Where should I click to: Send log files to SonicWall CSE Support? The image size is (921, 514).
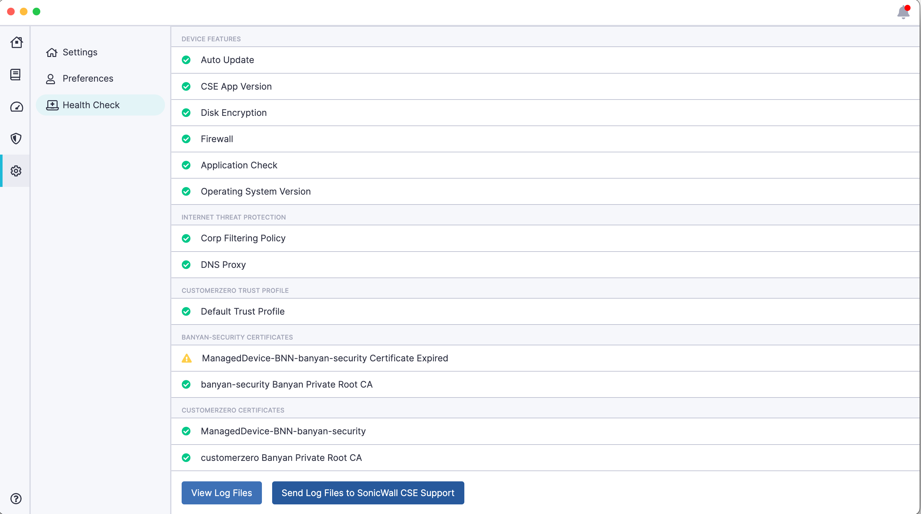click(367, 493)
